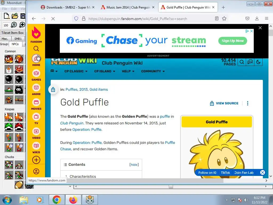The height and width of the screenshot is (205, 273).
Task: Open Firefox downloads panel
Action: pos(257,18)
